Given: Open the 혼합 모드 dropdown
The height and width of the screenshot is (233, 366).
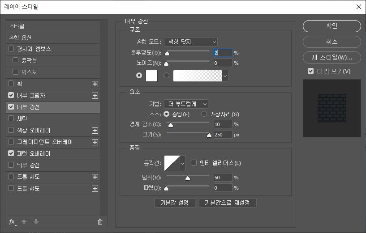Looking at the screenshot, I should [191, 42].
